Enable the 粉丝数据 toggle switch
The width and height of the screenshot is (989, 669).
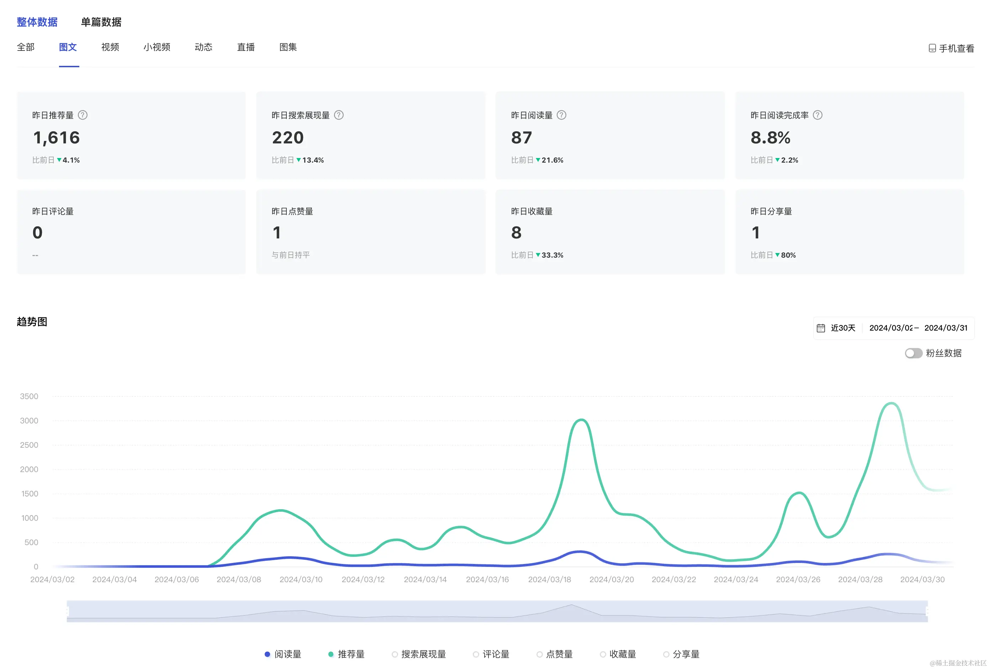click(913, 353)
